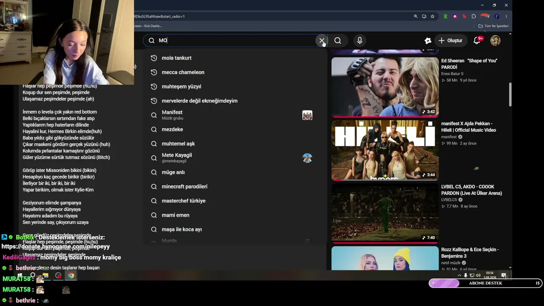Go to the netd müzik channel link
Screen dimensions: 544x306
coord(451,263)
